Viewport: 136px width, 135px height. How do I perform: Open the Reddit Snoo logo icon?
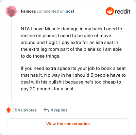110,11
